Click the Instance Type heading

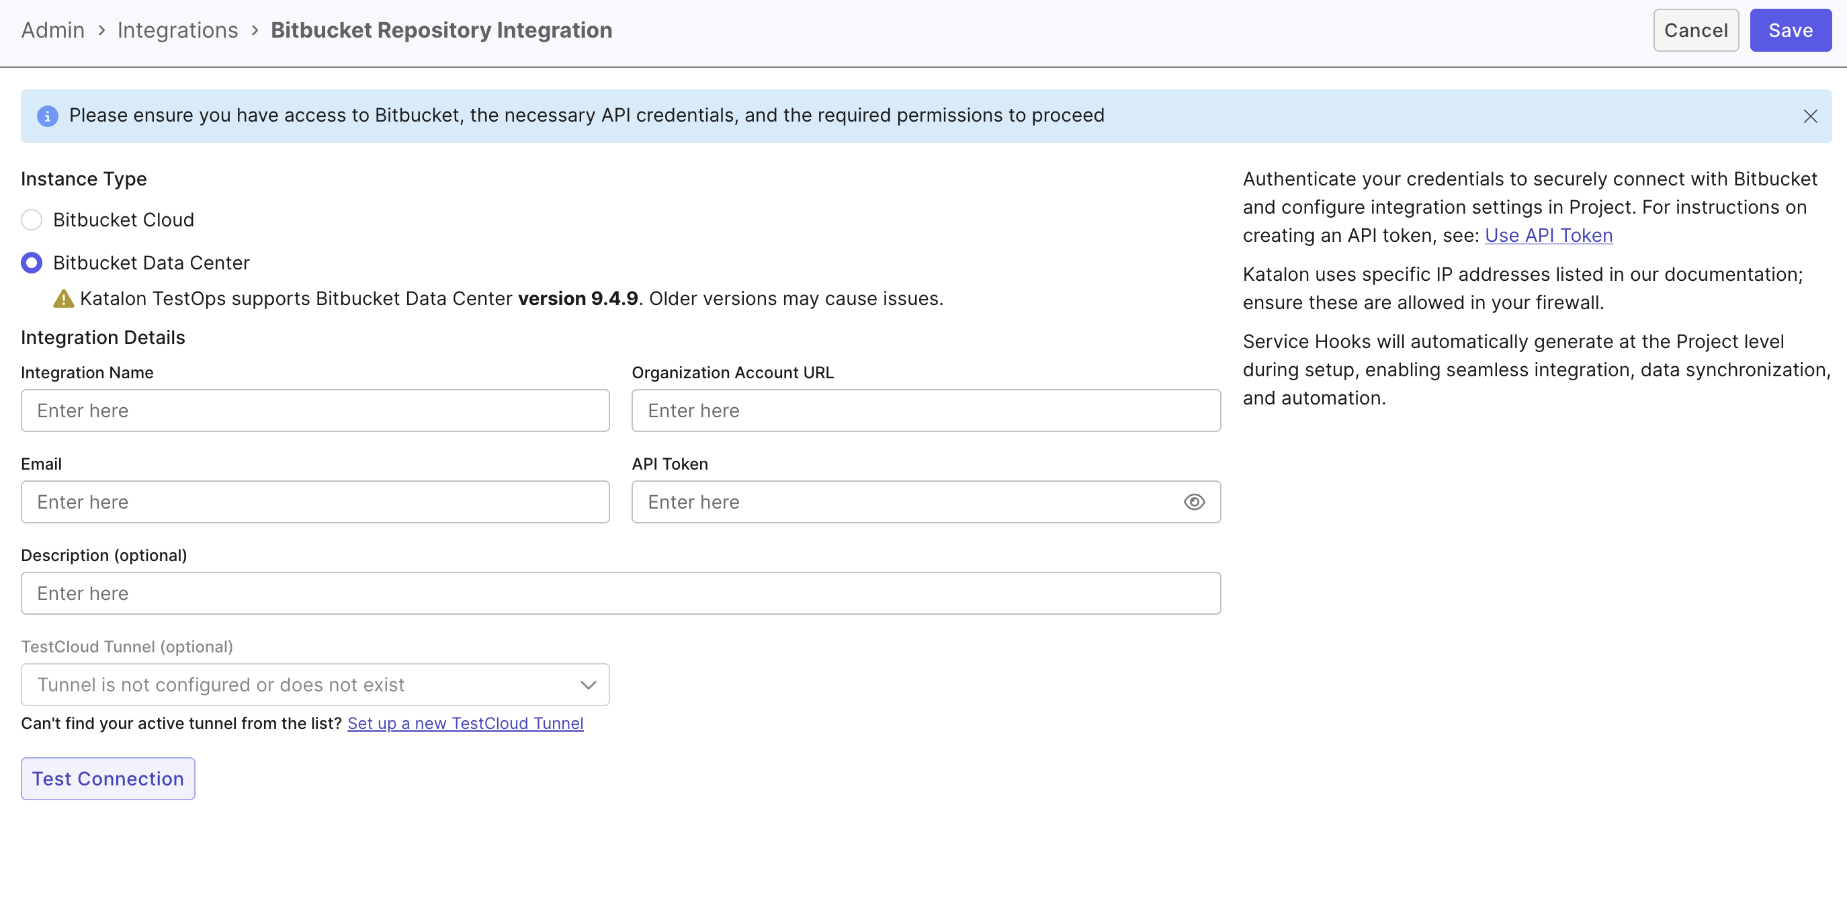[84, 179]
